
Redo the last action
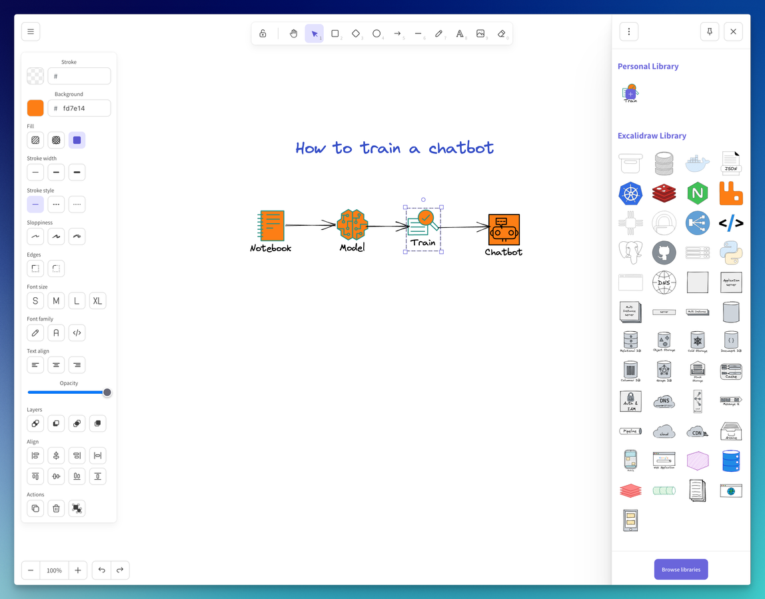(x=120, y=570)
